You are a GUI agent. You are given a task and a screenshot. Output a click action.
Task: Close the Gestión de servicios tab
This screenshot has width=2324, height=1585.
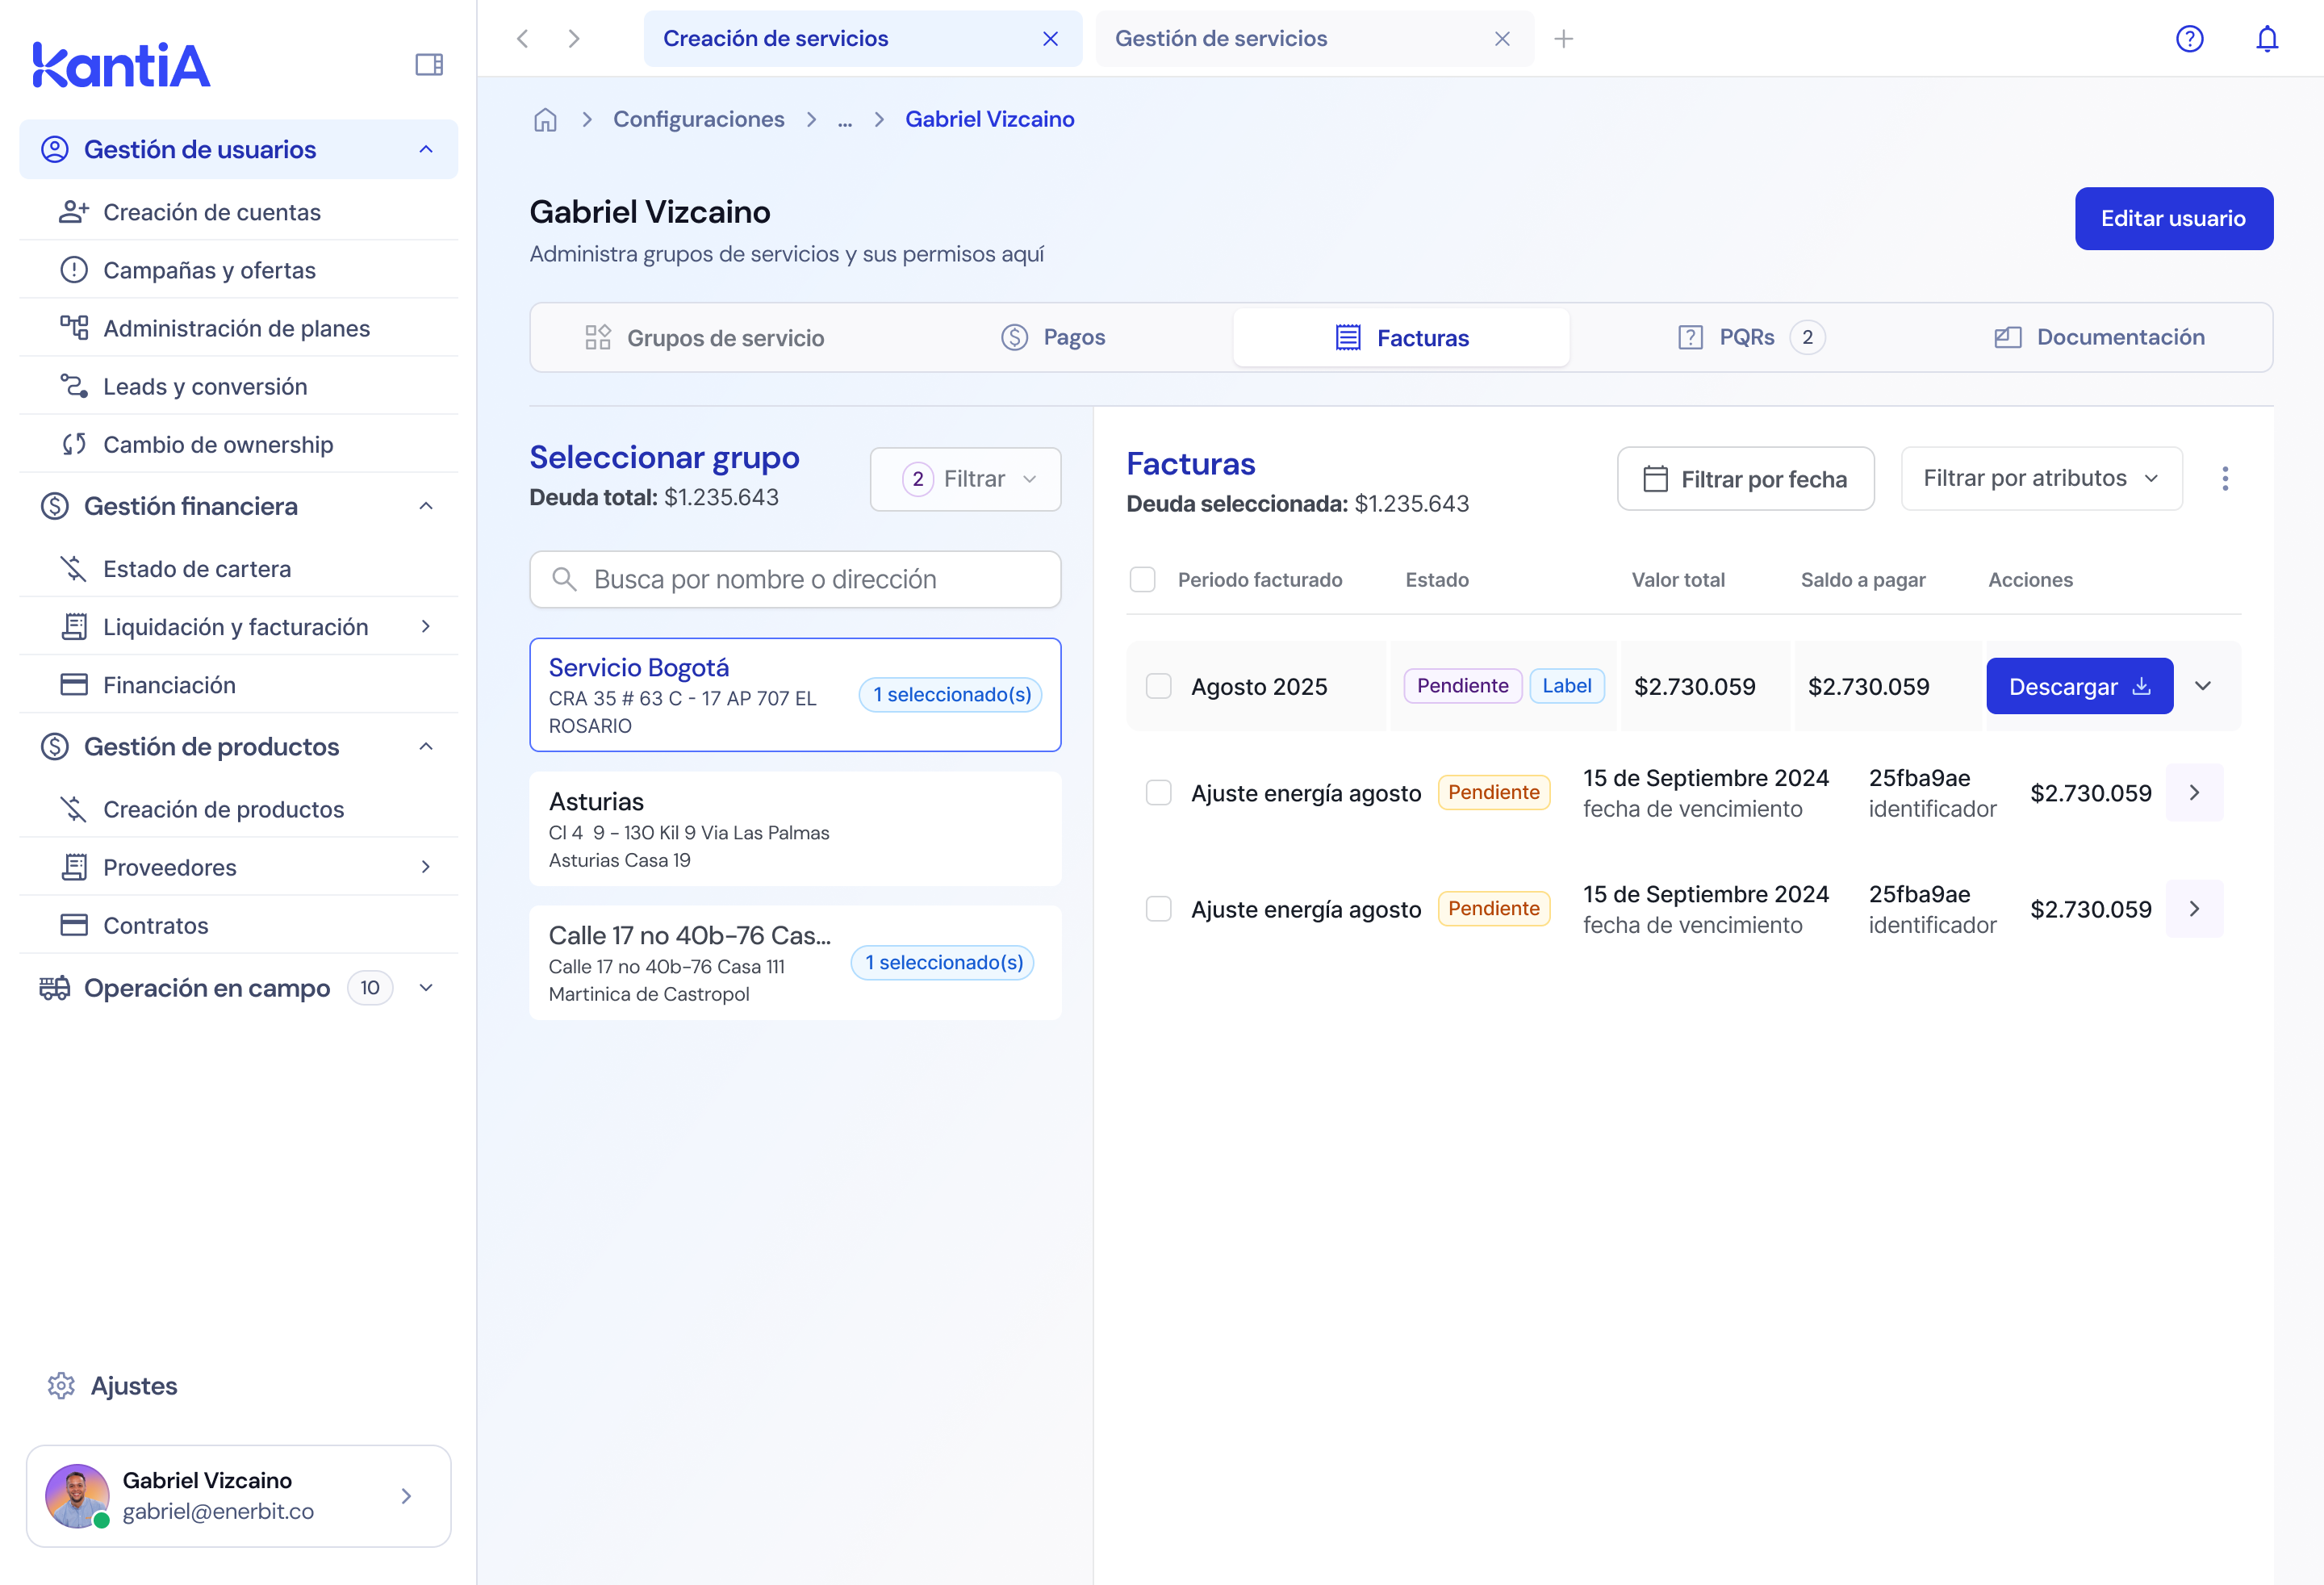pyautogui.click(x=1501, y=39)
